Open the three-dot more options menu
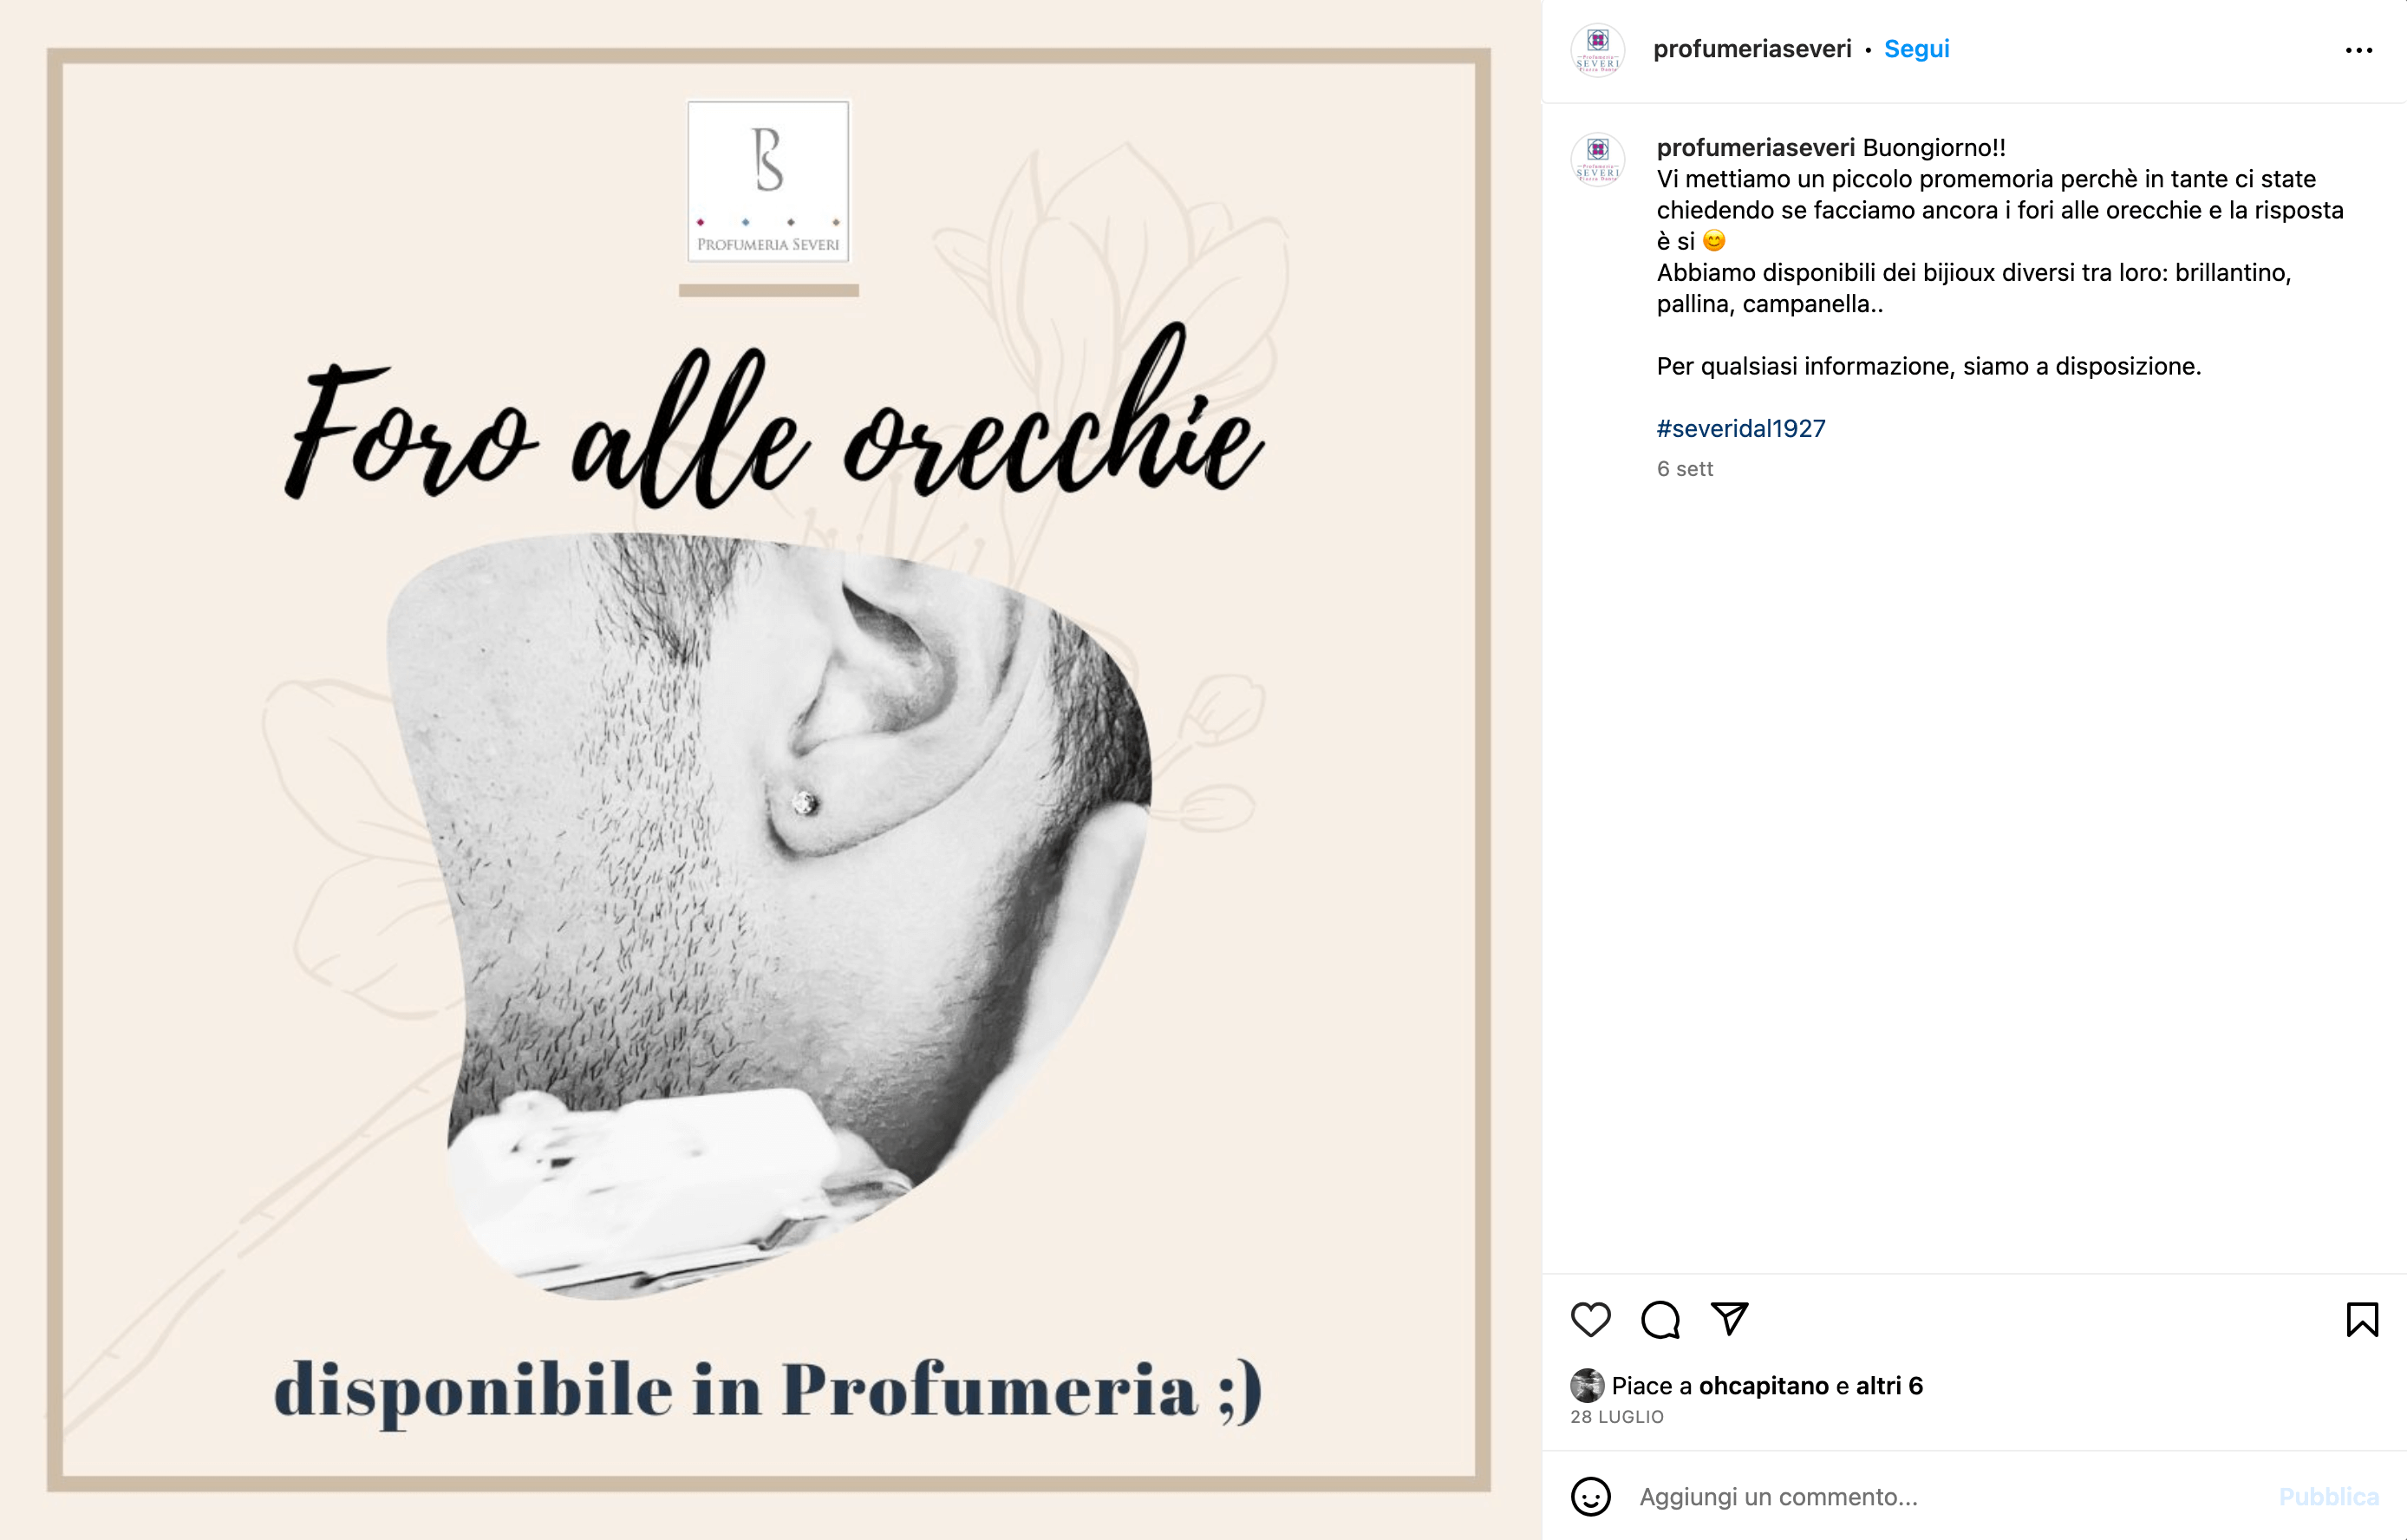This screenshot has width=2407, height=1540. [x=2358, y=50]
